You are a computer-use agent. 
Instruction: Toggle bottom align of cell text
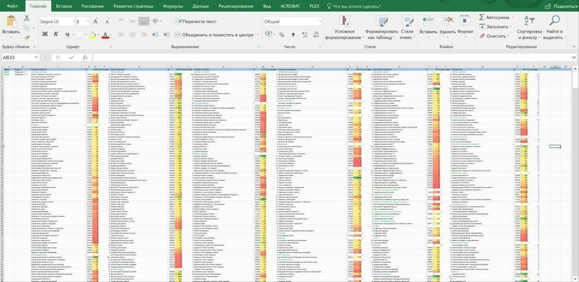click(144, 22)
